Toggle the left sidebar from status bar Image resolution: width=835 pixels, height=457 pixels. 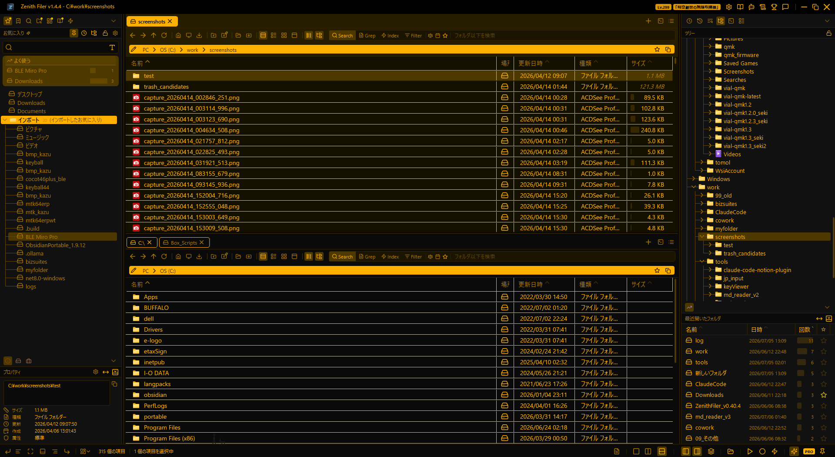(x=686, y=452)
